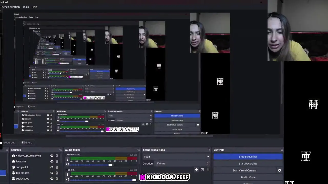Toggle the lock on sub goallll
This screenshot has height=184, width=328.
pyautogui.click(x=57, y=167)
